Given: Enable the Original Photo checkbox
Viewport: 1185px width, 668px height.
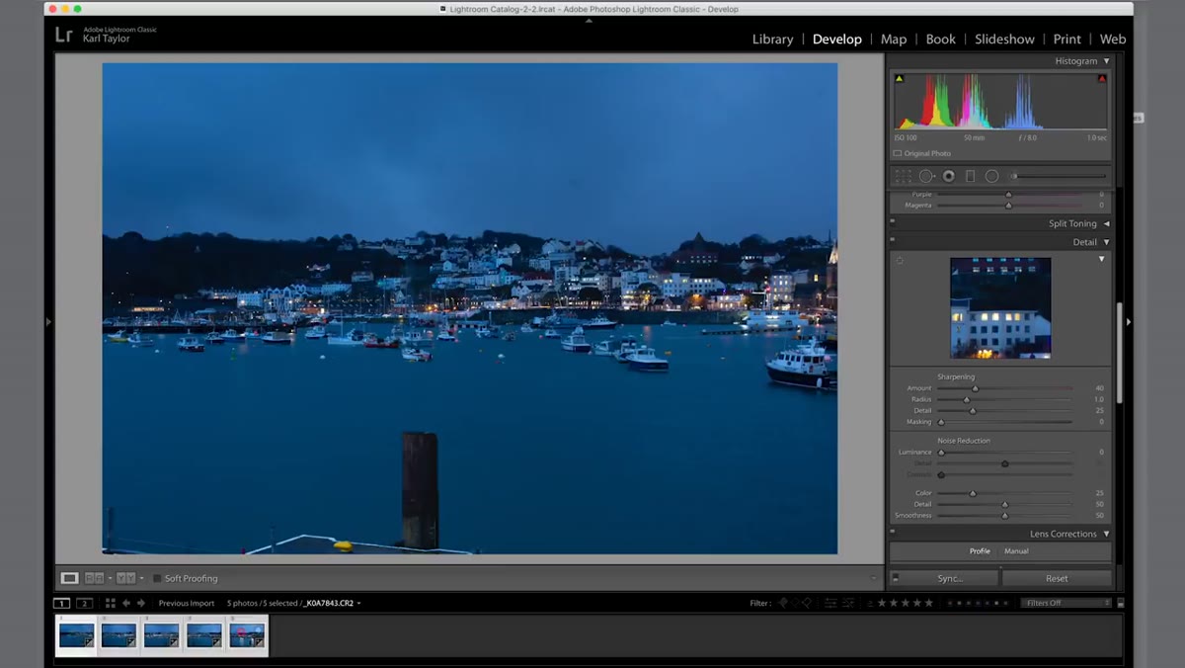Looking at the screenshot, I should (x=898, y=153).
